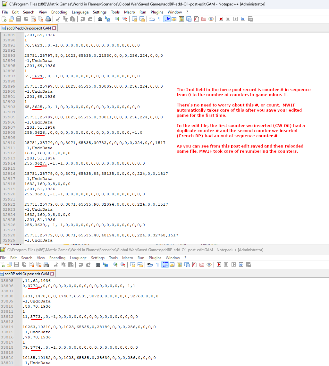329x366 pixels.
Task: Open Run menu in lower window
Action: pos(141,258)
